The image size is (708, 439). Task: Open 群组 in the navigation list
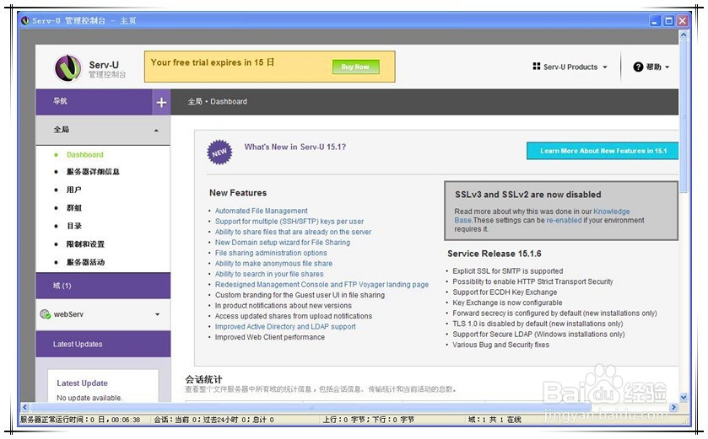(x=74, y=208)
